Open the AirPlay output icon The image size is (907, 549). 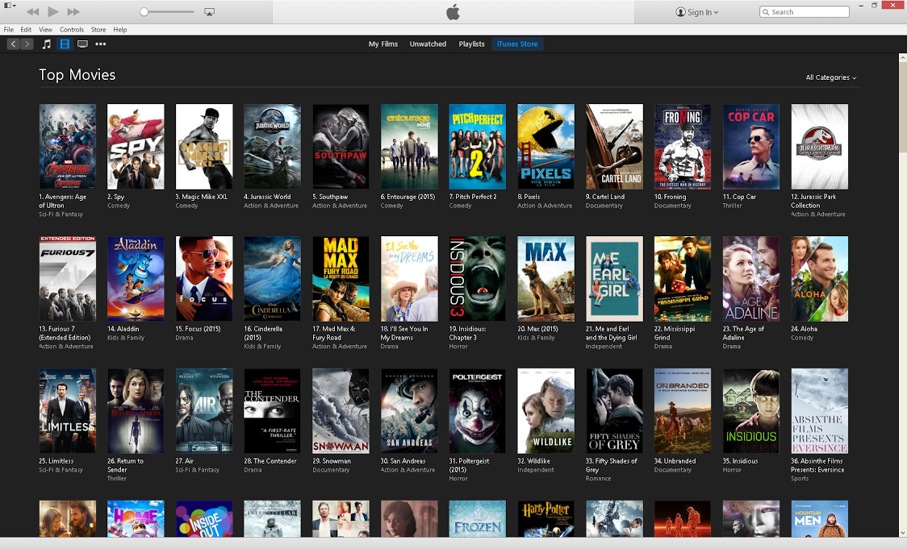coord(209,11)
